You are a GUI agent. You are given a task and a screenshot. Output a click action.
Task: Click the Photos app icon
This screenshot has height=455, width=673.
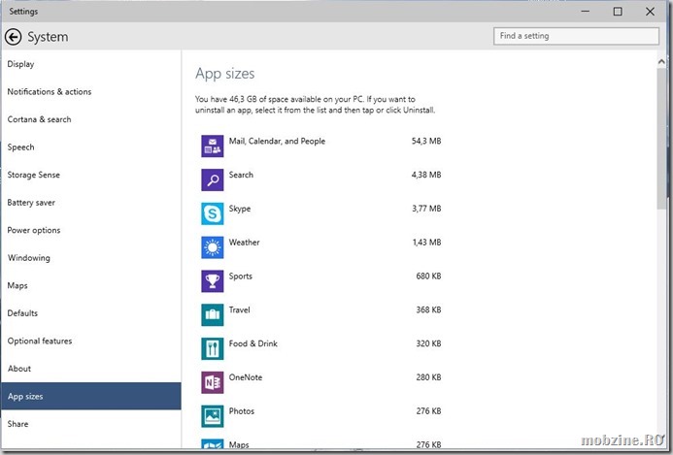tap(213, 416)
